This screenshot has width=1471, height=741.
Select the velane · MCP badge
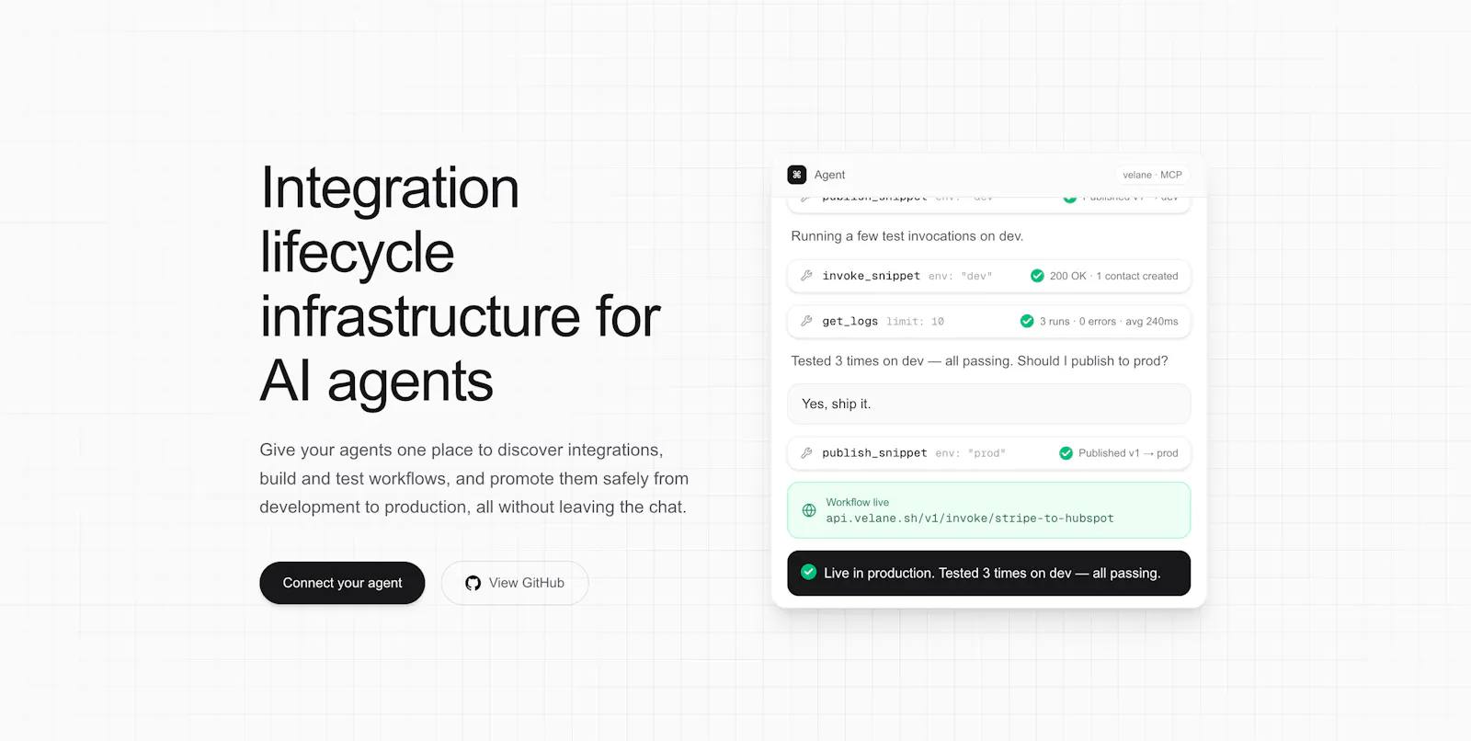[1152, 175]
